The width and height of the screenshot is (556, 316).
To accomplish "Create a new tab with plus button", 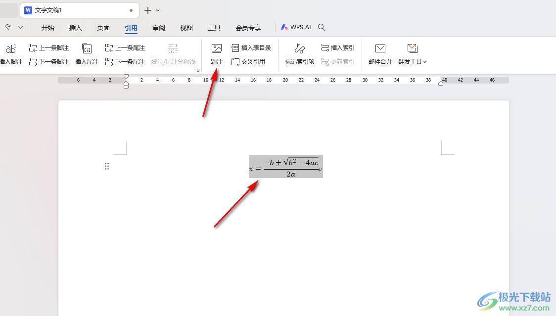I will point(148,10).
